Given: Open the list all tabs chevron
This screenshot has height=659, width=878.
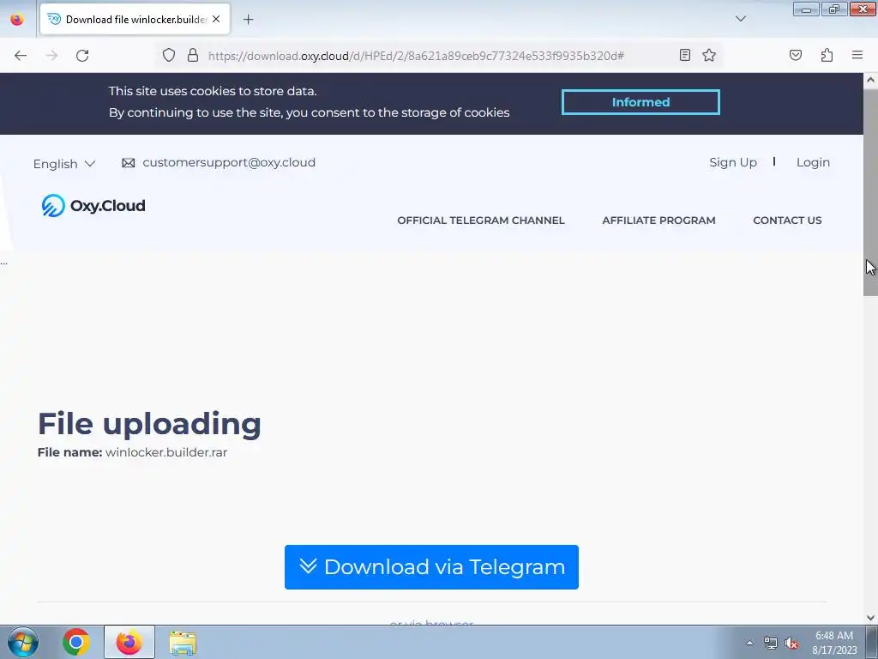Looking at the screenshot, I should [x=740, y=19].
